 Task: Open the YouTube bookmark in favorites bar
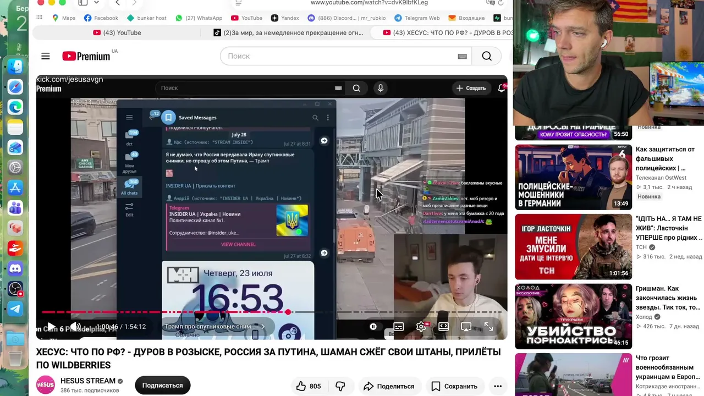[247, 18]
